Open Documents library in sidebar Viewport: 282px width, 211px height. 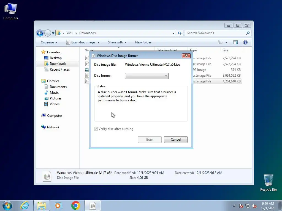58,87
